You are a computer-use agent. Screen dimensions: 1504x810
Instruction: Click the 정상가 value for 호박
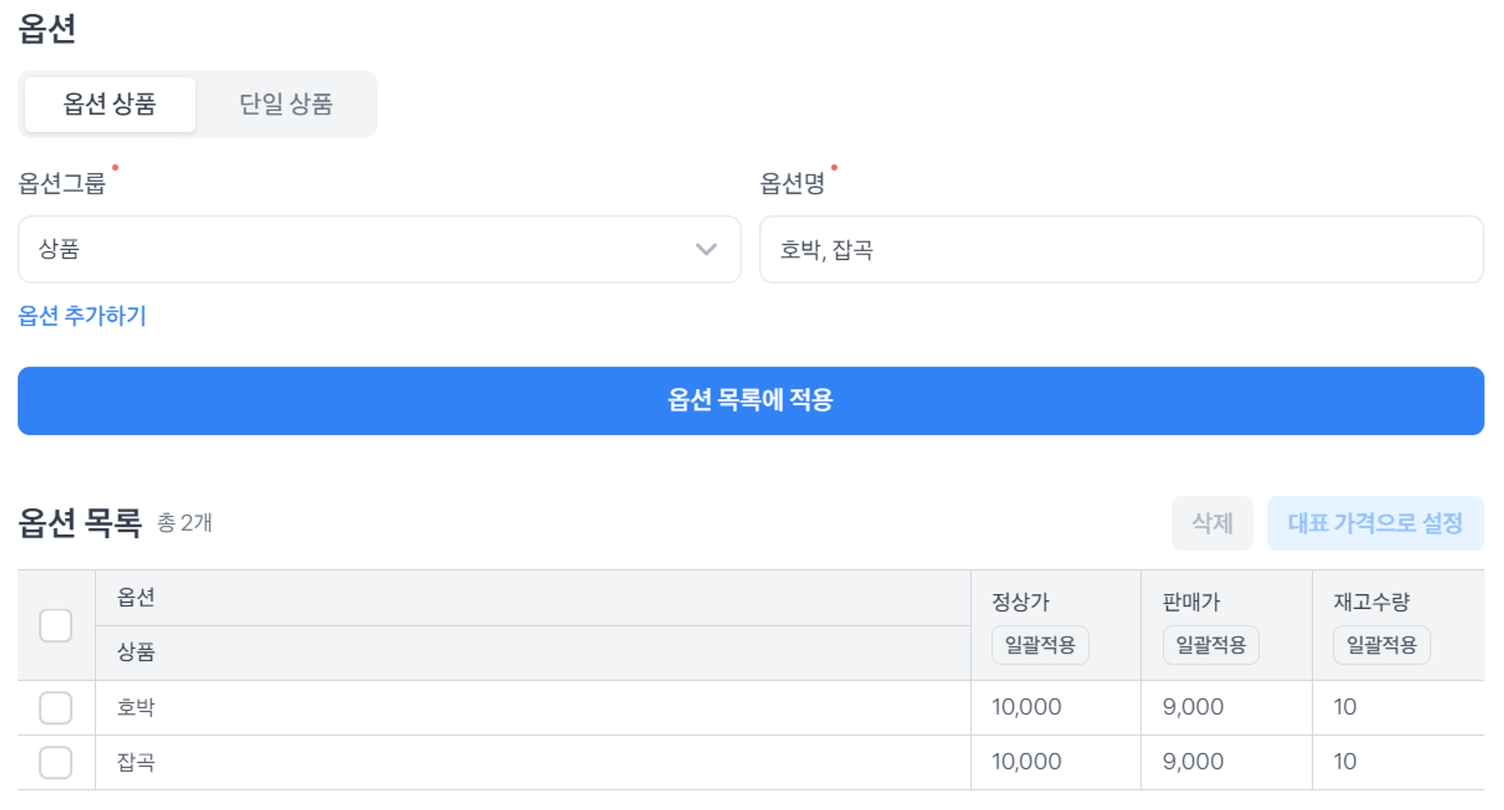pos(1026,707)
